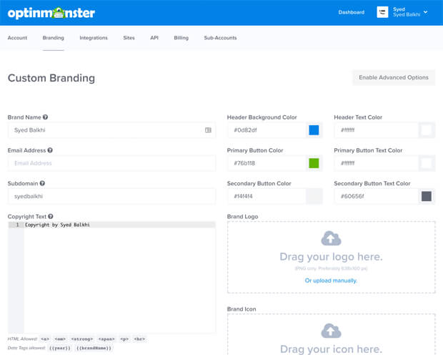Switch to the Billing tab
Image resolution: width=443 pixels, height=355 pixels.
pyautogui.click(x=181, y=38)
